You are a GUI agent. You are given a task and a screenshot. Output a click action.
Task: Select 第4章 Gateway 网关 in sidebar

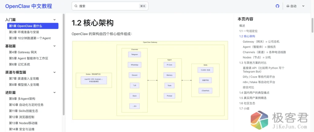23,52
